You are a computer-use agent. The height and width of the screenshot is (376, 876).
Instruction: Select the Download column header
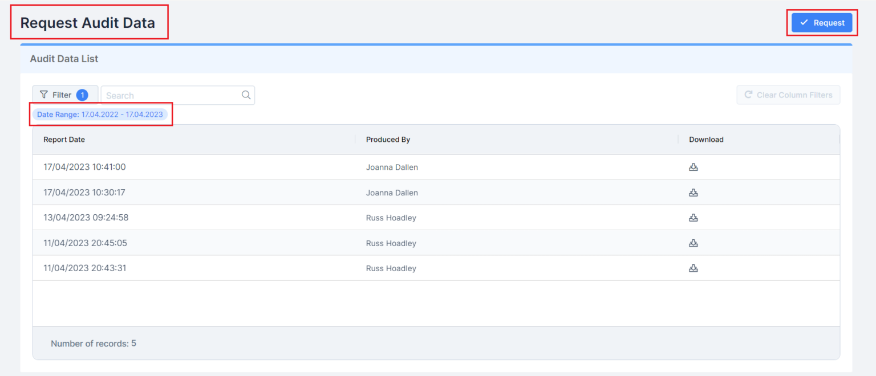point(707,139)
